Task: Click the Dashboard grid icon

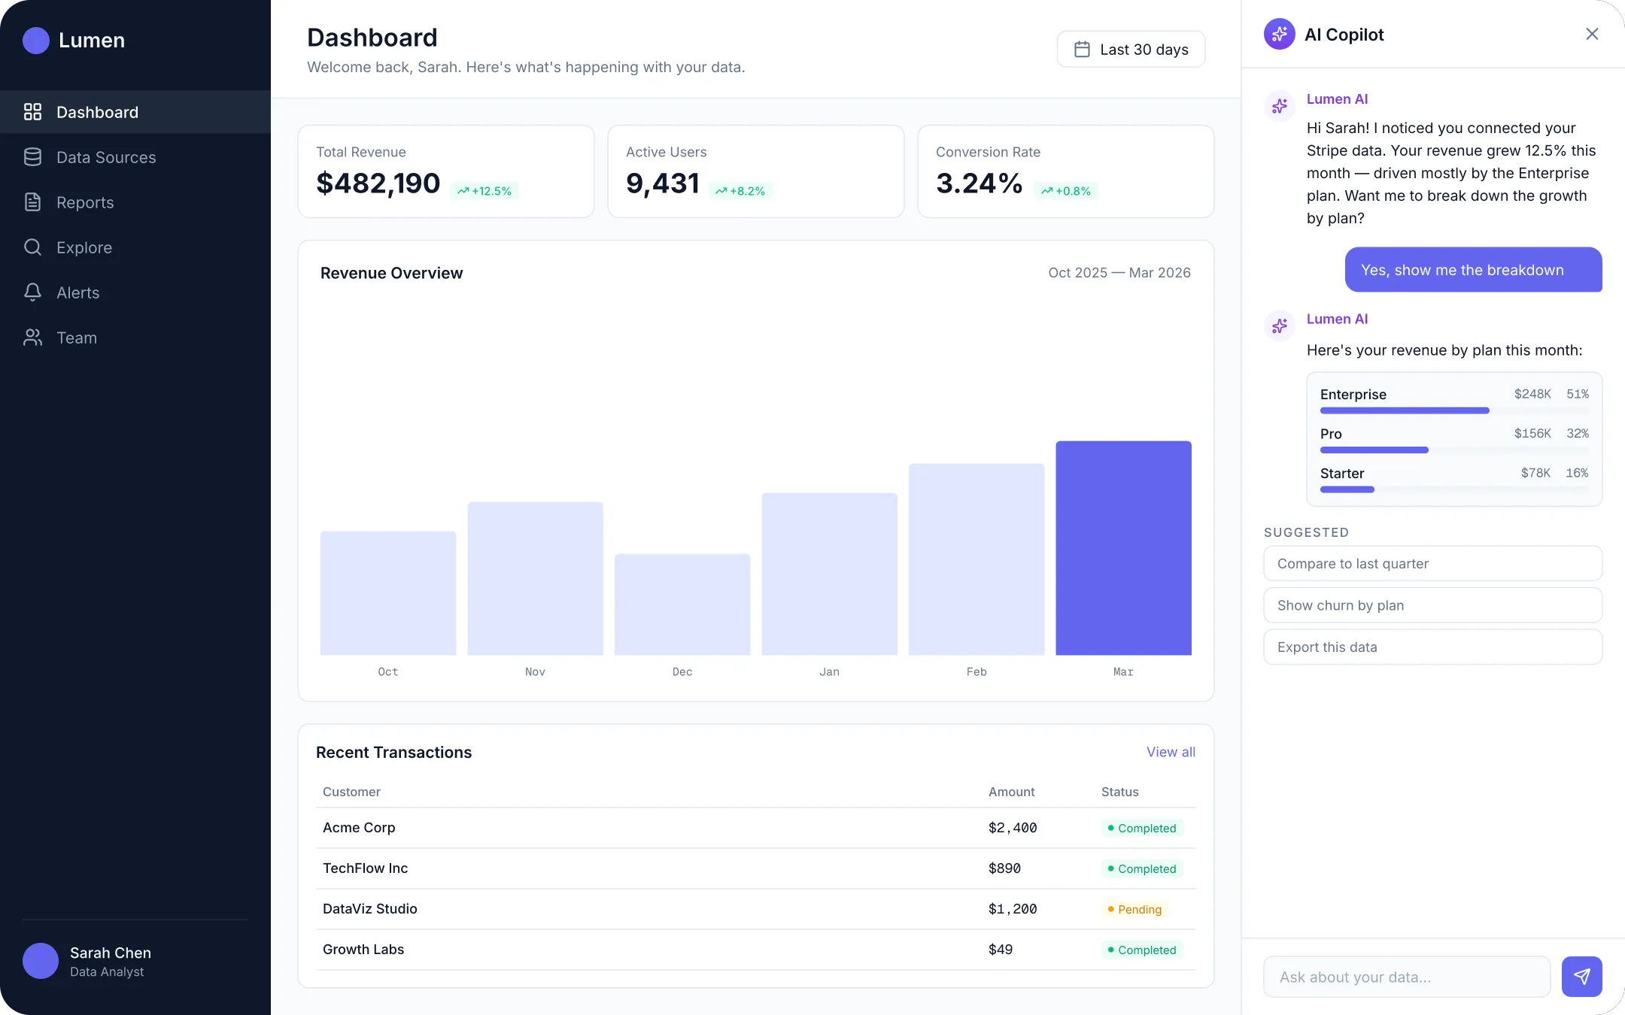Action: [x=32, y=112]
